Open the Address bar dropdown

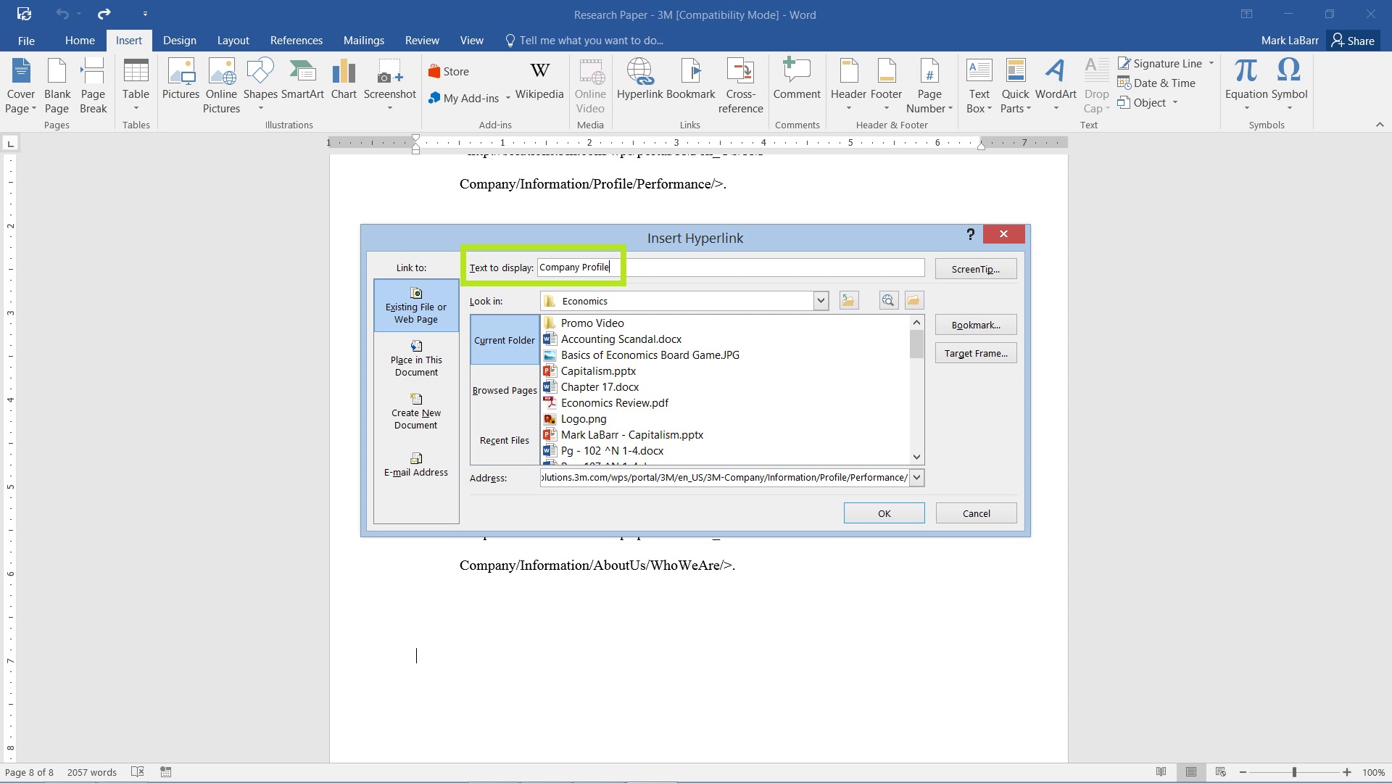point(916,477)
